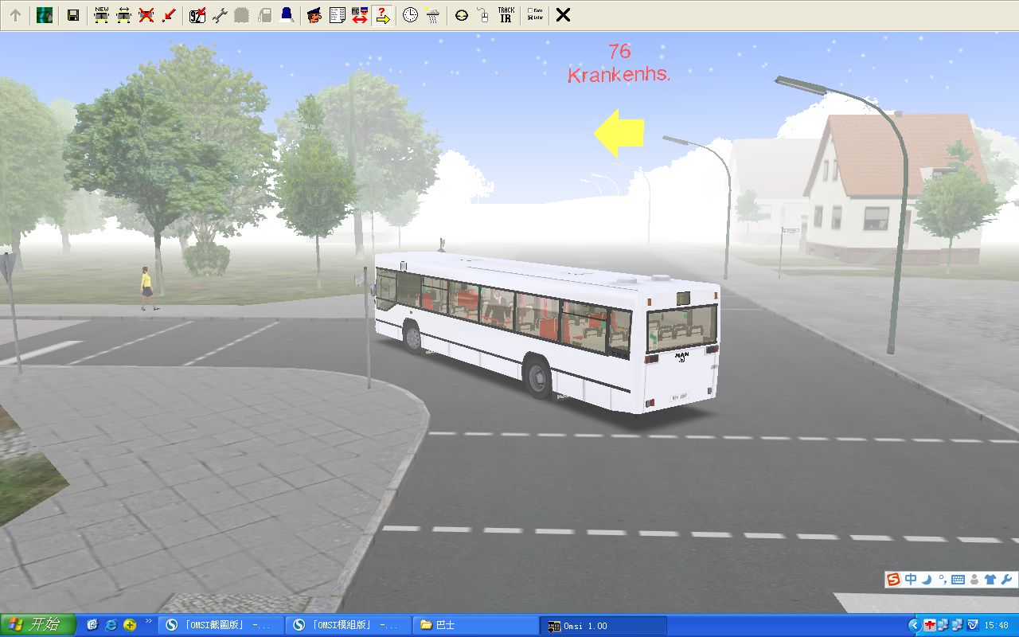Screen dimensions: 1019x637
Task: Close Omsi using the black X icon
Action: [563, 14]
